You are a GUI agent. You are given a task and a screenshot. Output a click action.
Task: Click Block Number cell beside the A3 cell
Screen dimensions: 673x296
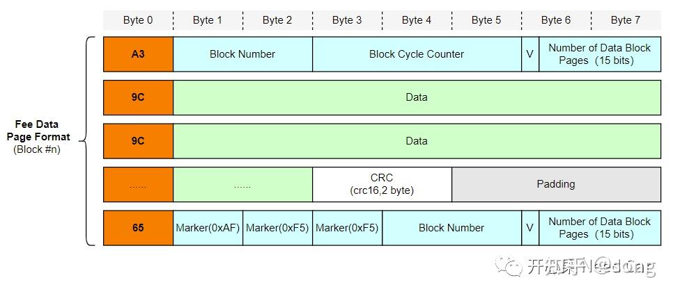(x=242, y=54)
